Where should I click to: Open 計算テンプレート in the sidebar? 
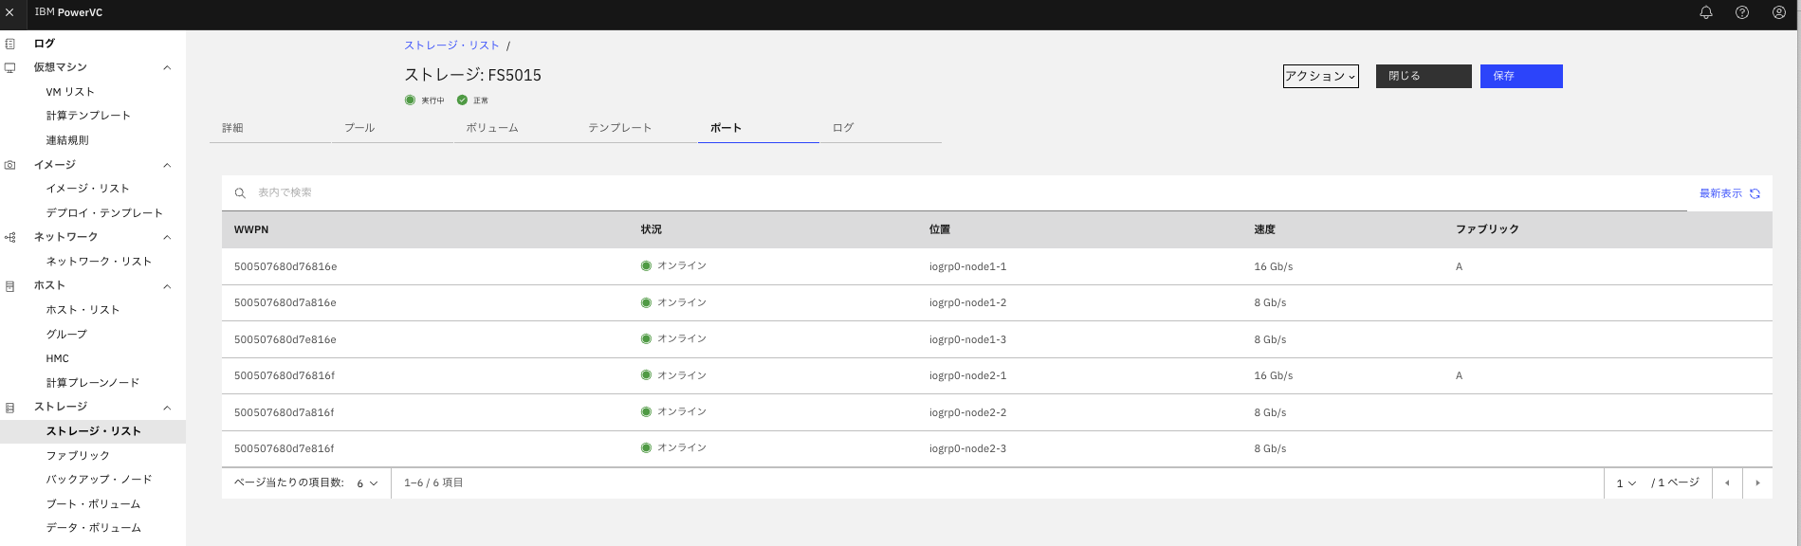pos(88,116)
